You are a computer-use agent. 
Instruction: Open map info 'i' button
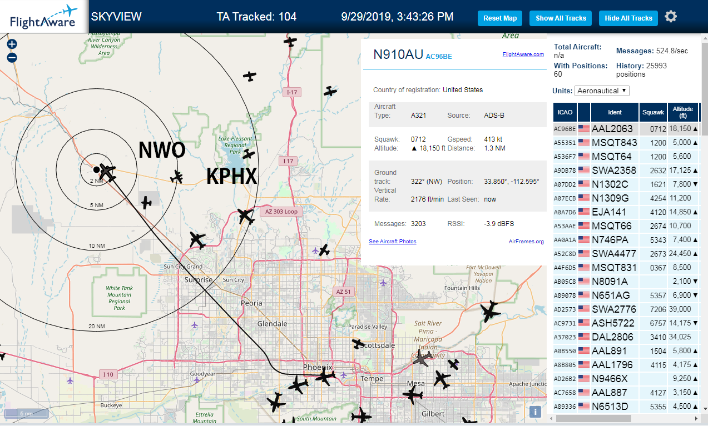(535, 412)
